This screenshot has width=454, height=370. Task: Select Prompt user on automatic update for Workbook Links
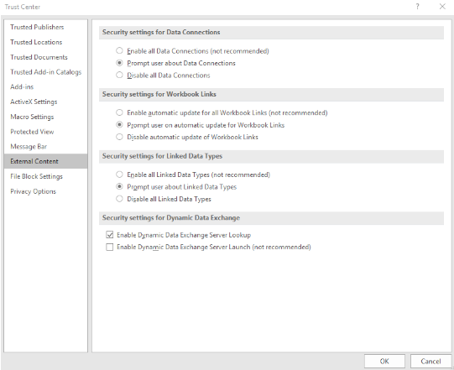click(119, 125)
